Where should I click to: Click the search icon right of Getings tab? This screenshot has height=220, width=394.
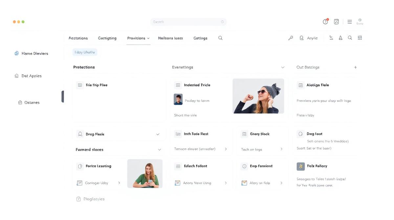220,38
